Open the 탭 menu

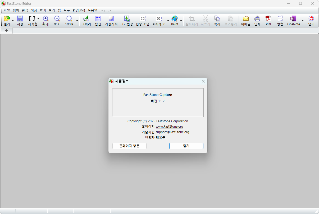59,11
